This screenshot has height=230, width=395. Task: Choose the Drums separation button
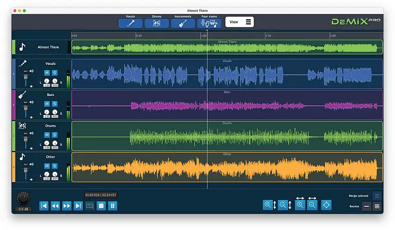(157, 23)
